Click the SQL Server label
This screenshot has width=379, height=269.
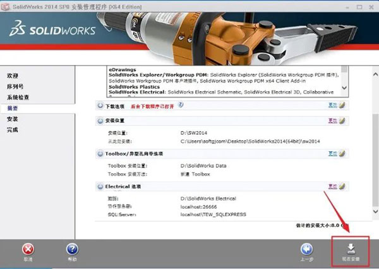click(122, 214)
